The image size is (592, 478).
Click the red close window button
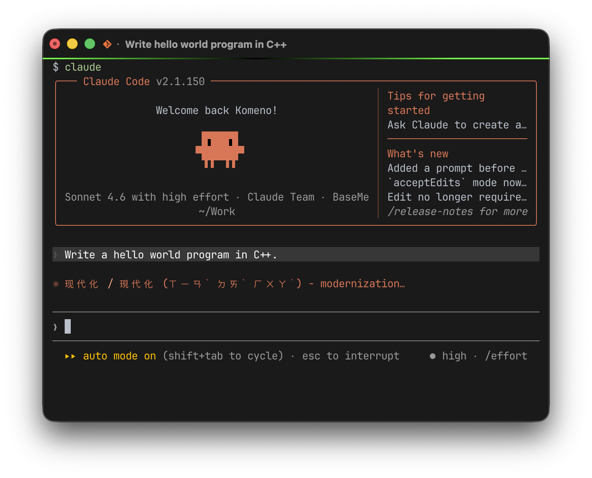pyautogui.click(x=55, y=44)
